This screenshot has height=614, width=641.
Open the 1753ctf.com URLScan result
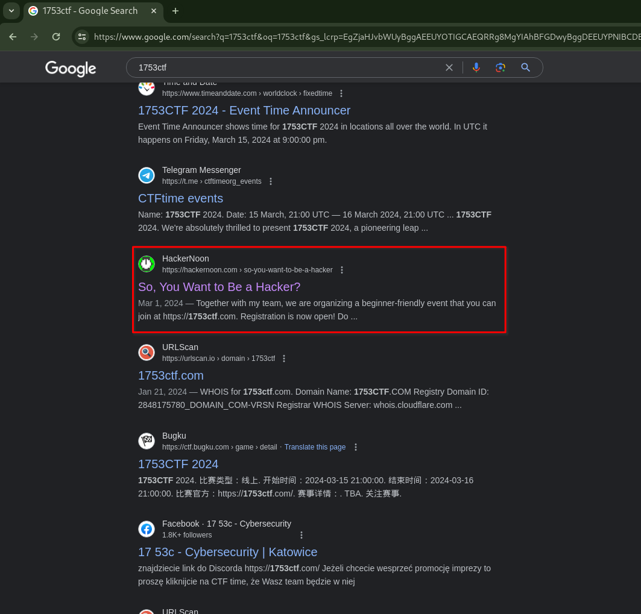pyautogui.click(x=171, y=375)
